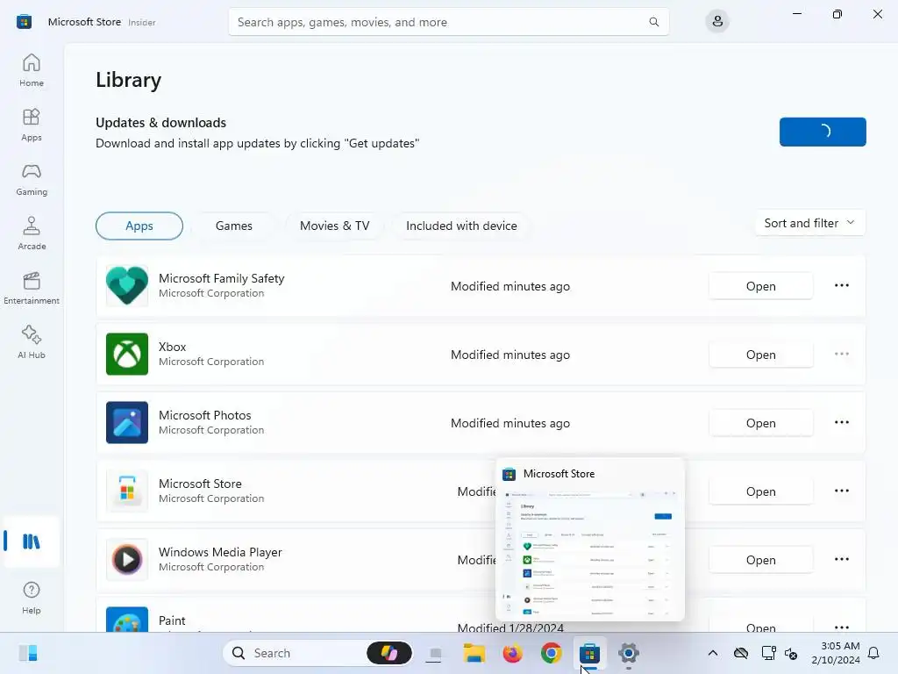Go to Home in the sidebar
Viewport: 898px width, 674px height.
click(32, 70)
